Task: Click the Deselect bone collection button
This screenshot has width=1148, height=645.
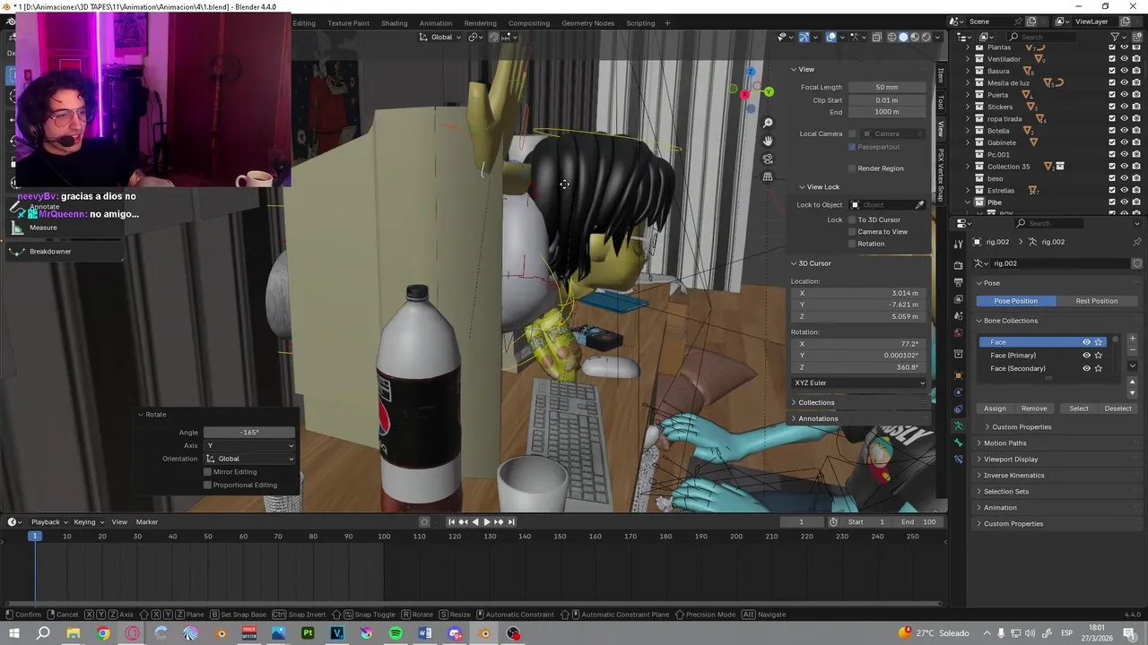Action: [x=1118, y=408]
